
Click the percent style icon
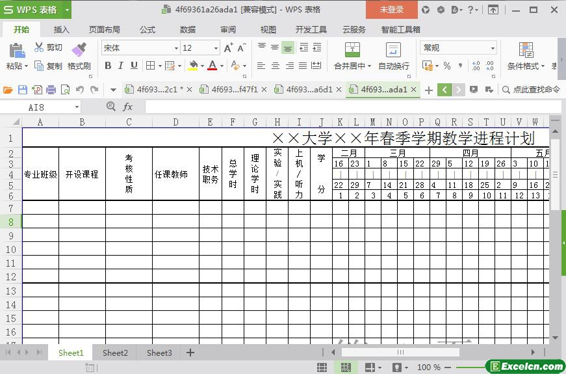click(446, 66)
